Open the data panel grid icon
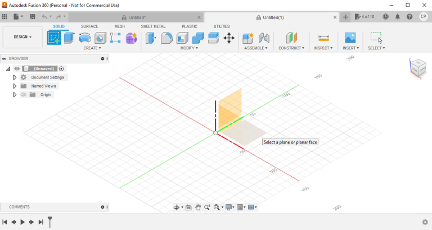The width and height of the screenshot is (432, 230). 4,17
